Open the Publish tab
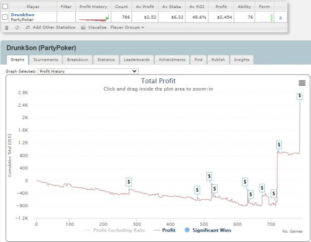 tap(218, 60)
